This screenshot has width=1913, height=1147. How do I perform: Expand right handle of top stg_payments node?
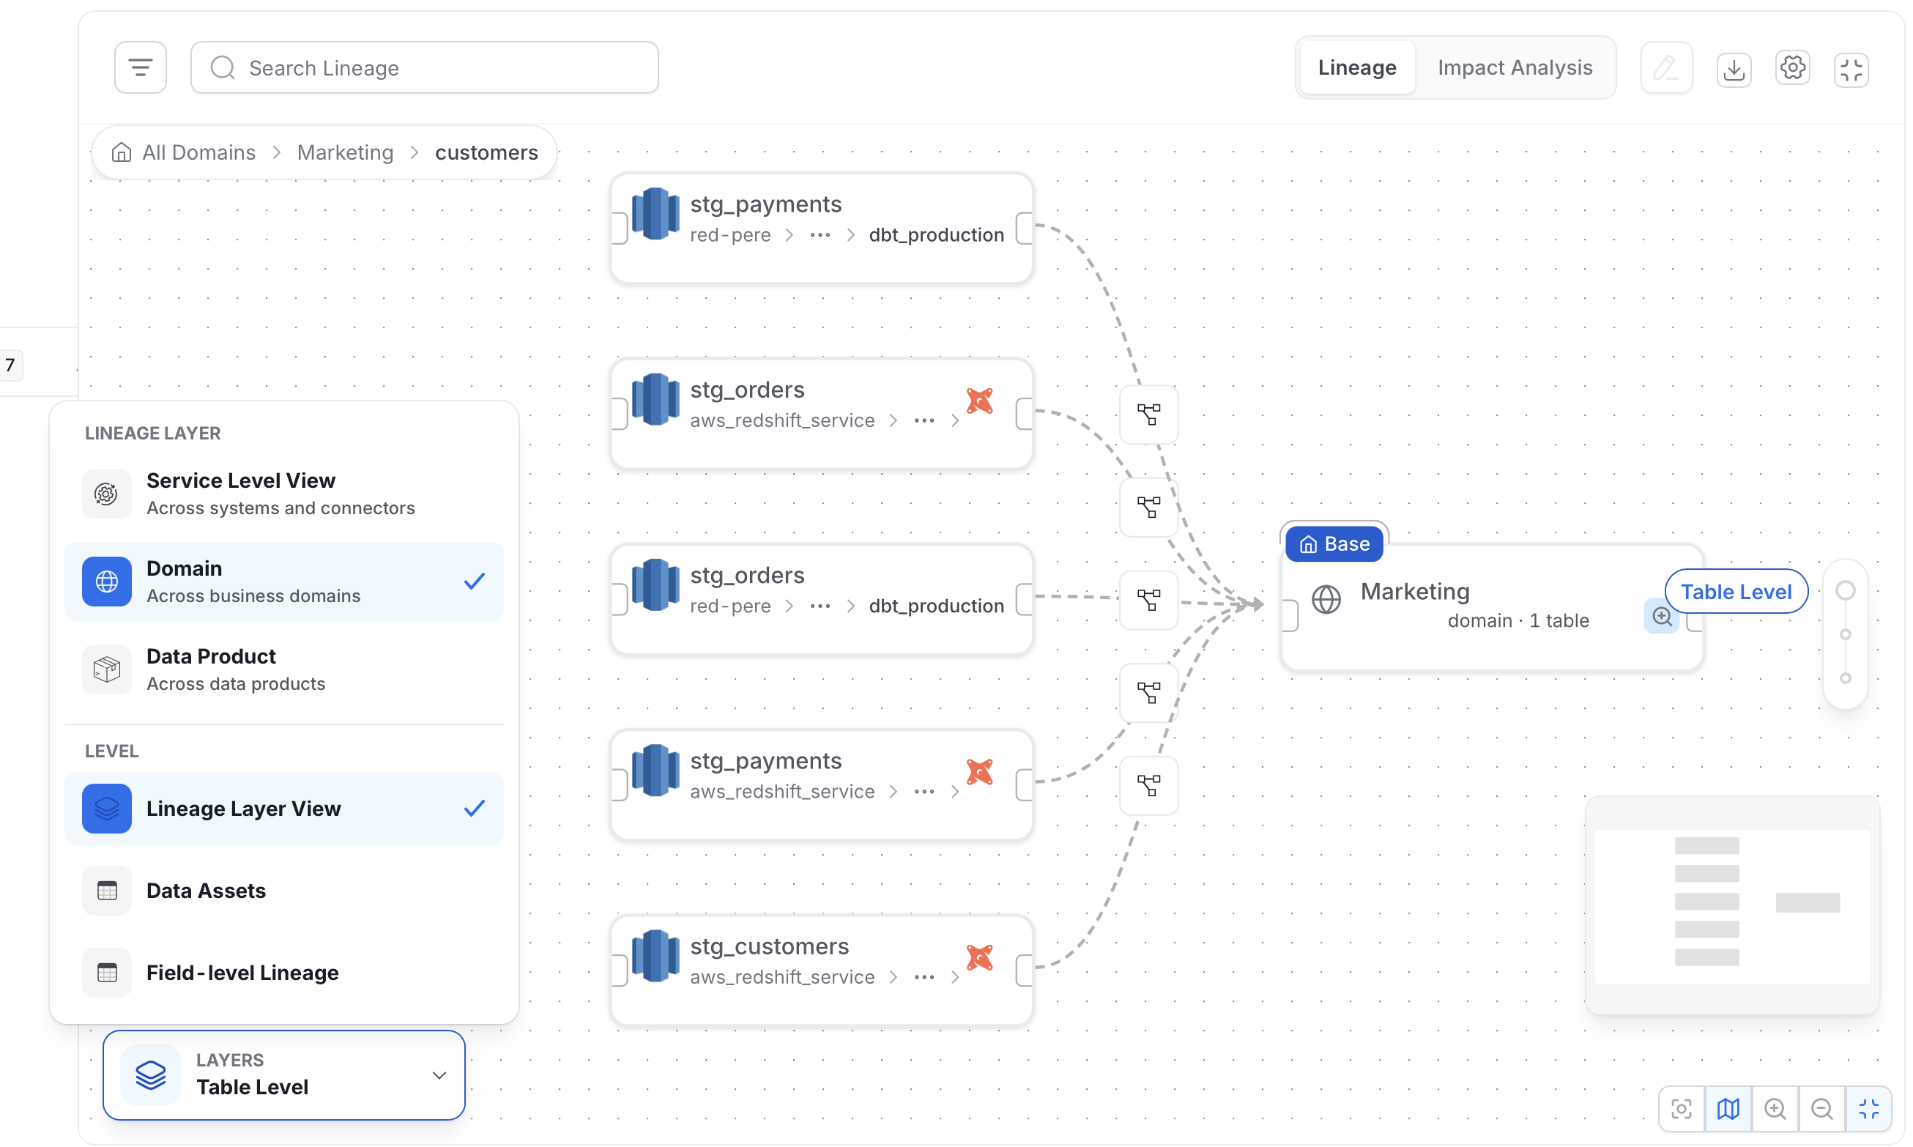(1024, 229)
